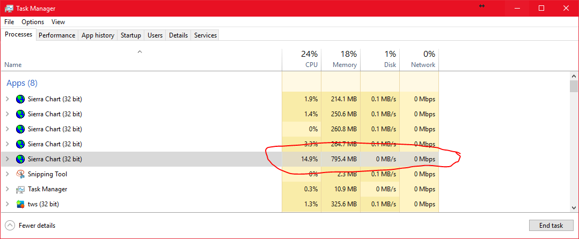Click the Snipping Tool process name
The width and height of the screenshot is (579, 239).
(47, 174)
